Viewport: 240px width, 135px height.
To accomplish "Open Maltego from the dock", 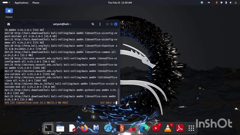I will pos(96,128).
